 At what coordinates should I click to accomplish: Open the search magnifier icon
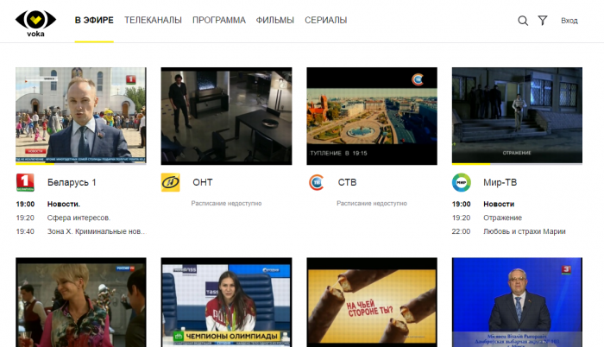click(x=523, y=21)
